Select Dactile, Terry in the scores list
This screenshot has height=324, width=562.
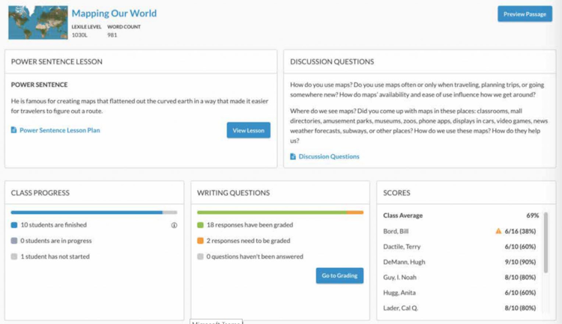coord(404,247)
